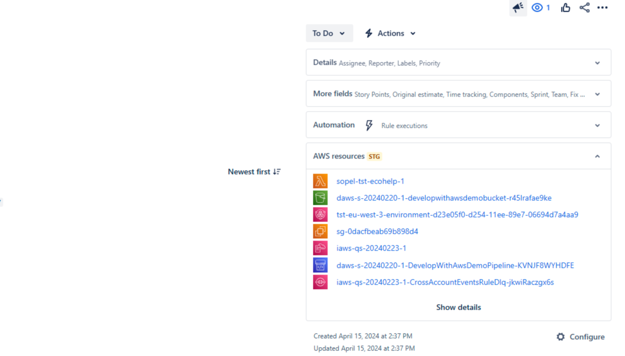The image size is (625, 356).
Task: Click the STG environment badge
Action: point(374,156)
